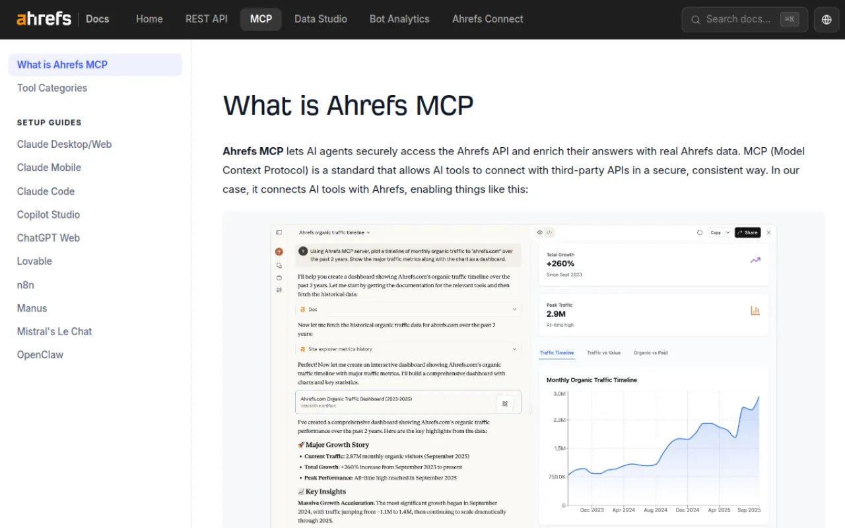Select the Organic vs Paid tab

coord(650,353)
